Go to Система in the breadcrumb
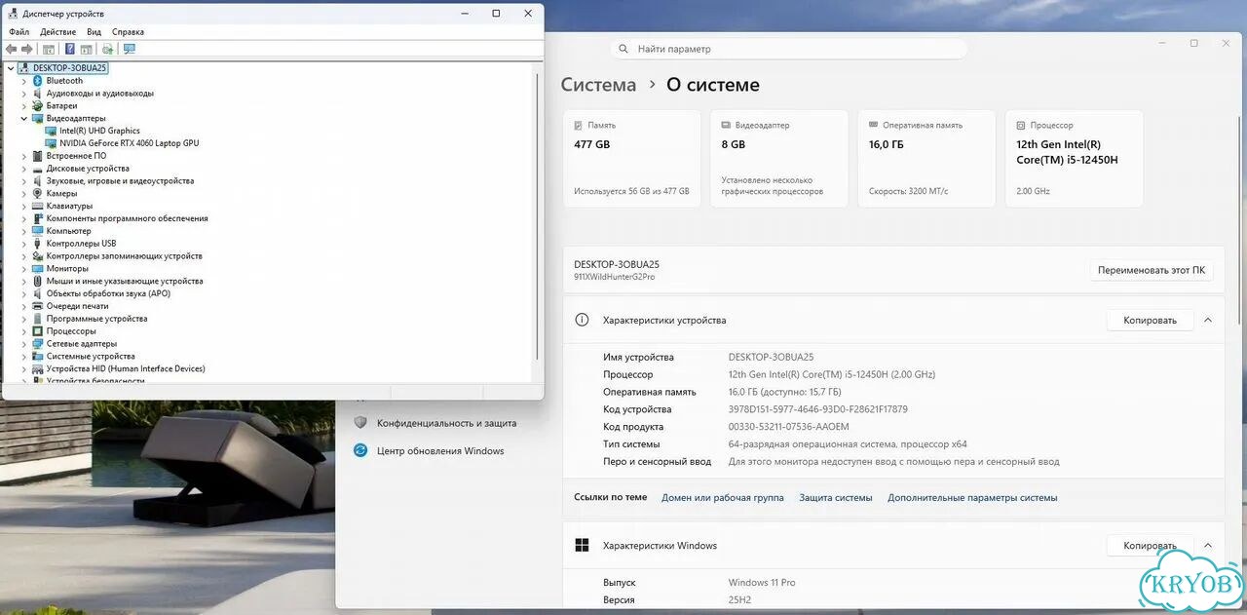1247x615 pixels. pyautogui.click(x=598, y=85)
